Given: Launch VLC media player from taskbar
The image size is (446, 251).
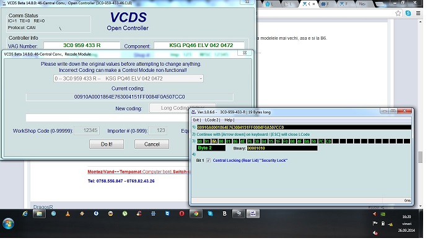Looking at the screenshot, I should pos(68,213).
